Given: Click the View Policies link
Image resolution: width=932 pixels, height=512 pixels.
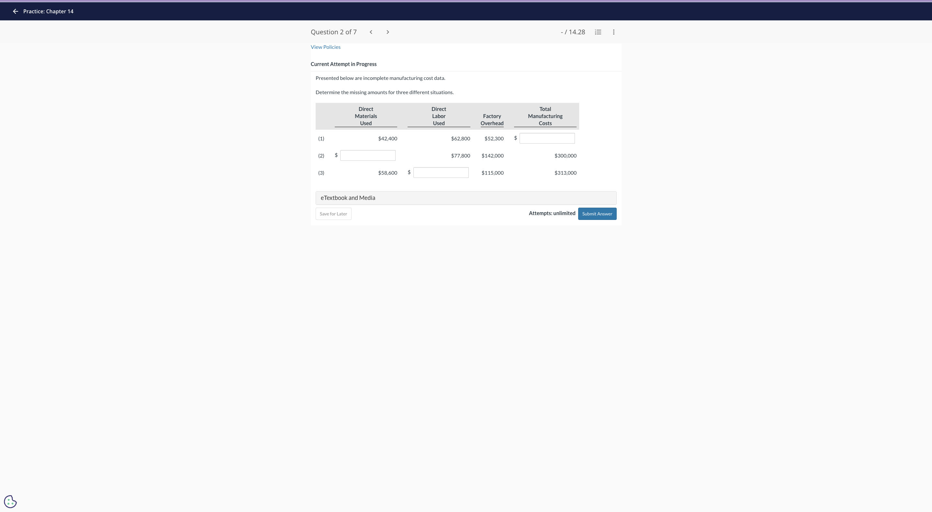Looking at the screenshot, I should [x=325, y=47].
